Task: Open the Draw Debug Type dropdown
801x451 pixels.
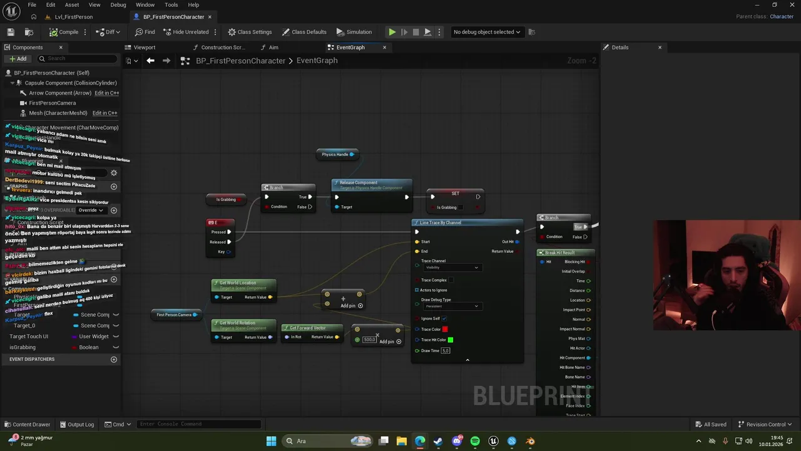Action: tap(451, 306)
